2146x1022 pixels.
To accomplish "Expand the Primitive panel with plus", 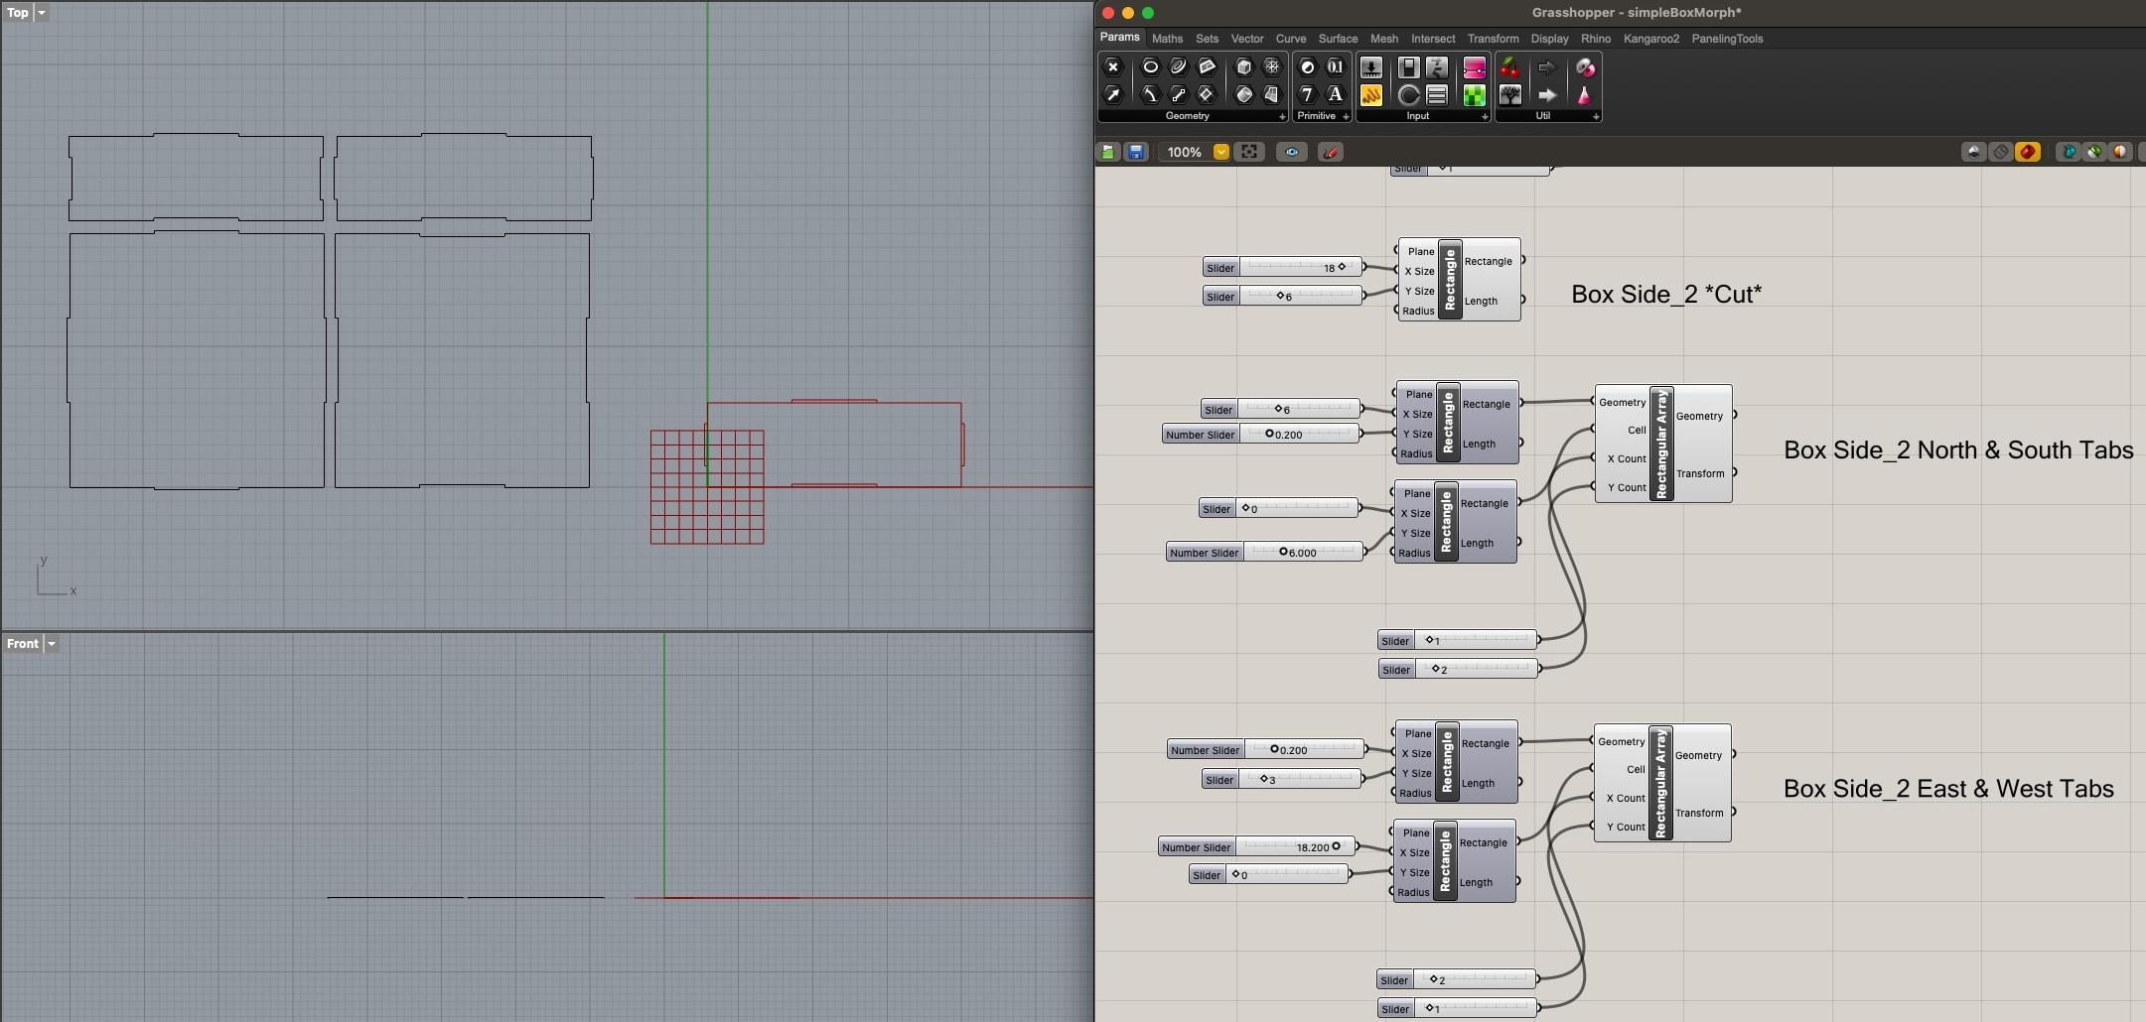I will point(1346,116).
